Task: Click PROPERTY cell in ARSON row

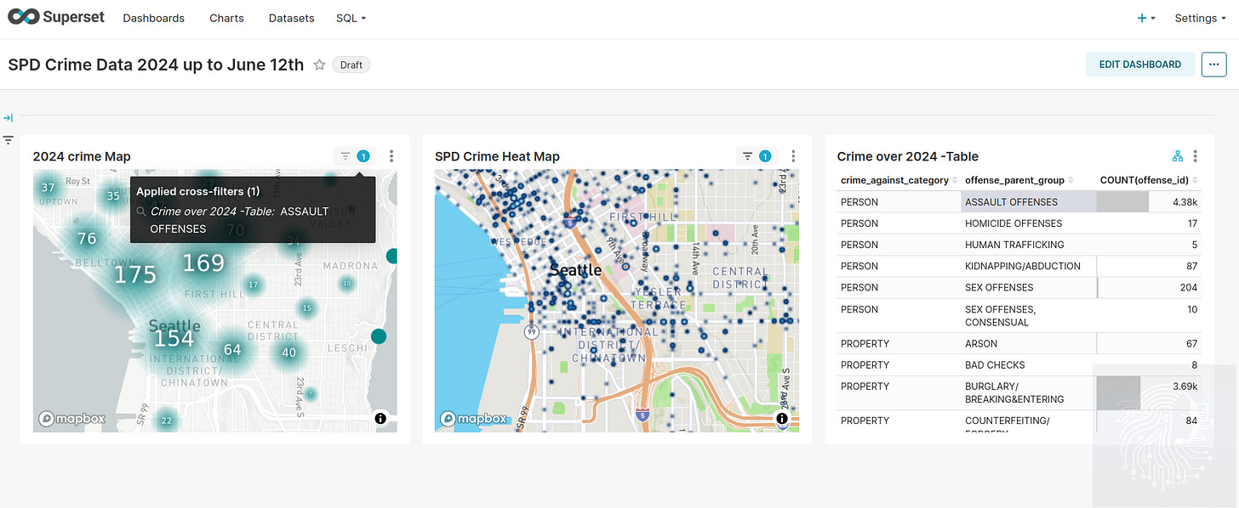Action: coord(899,344)
